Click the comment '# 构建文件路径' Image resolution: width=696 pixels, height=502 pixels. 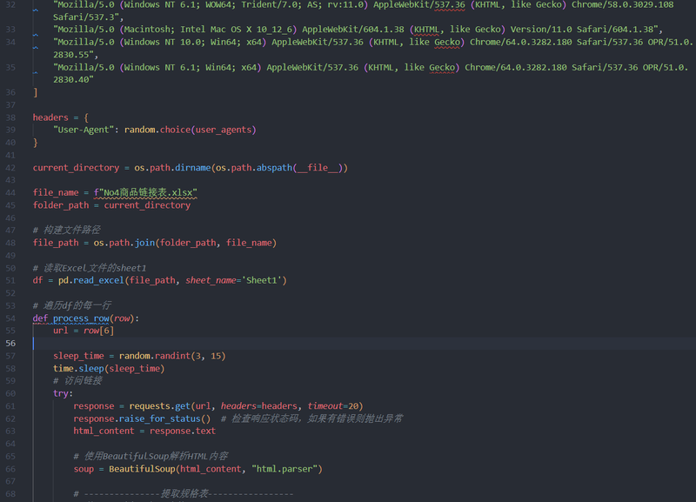point(67,230)
